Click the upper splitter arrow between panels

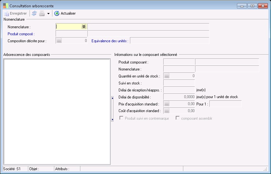[x=112, y=98]
